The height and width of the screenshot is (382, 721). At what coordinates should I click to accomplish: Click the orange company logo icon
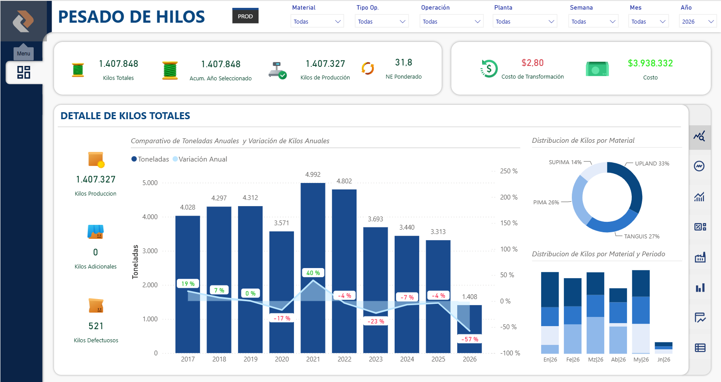click(23, 21)
